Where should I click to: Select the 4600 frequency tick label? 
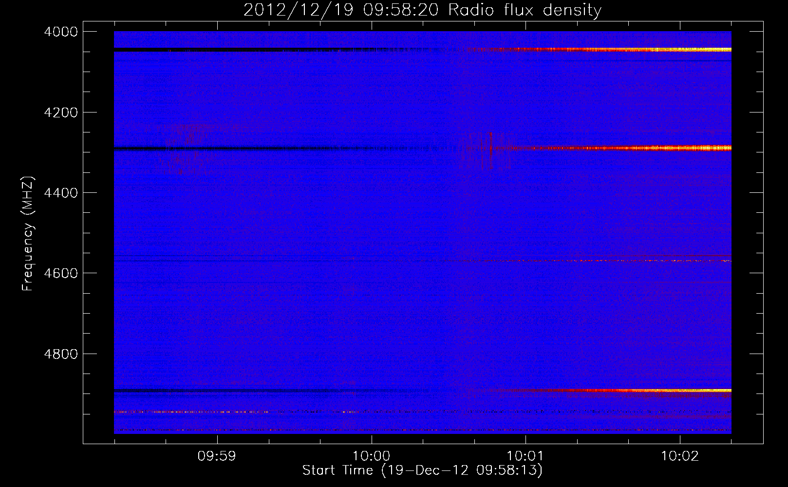coord(61,273)
